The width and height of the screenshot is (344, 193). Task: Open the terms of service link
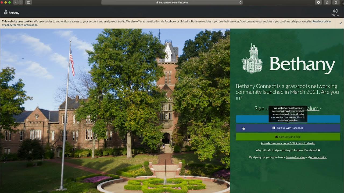(295, 157)
